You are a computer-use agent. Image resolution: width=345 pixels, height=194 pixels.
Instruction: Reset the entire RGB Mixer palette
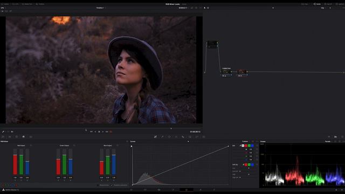[x=127, y=141]
